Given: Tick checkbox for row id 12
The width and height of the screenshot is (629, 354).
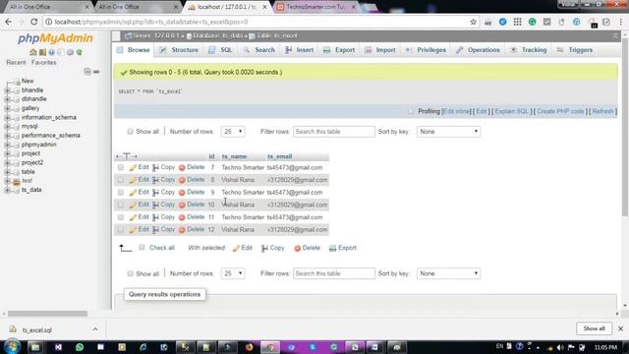Looking at the screenshot, I should pyautogui.click(x=121, y=229).
